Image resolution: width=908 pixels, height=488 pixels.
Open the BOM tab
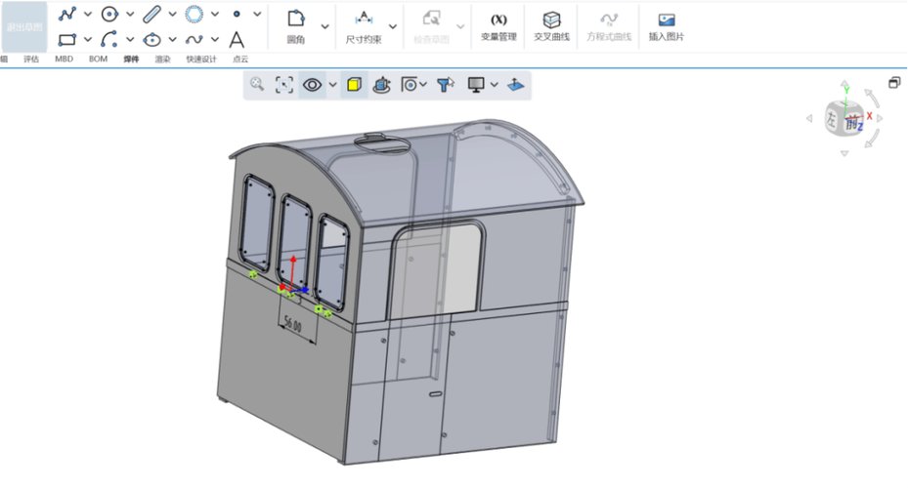pyautogui.click(x=98, y=60)
